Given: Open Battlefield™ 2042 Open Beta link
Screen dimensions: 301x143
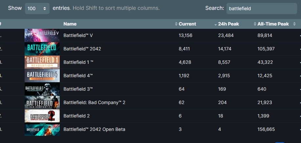Looking at the screenshot, I should tap(94, 129).
